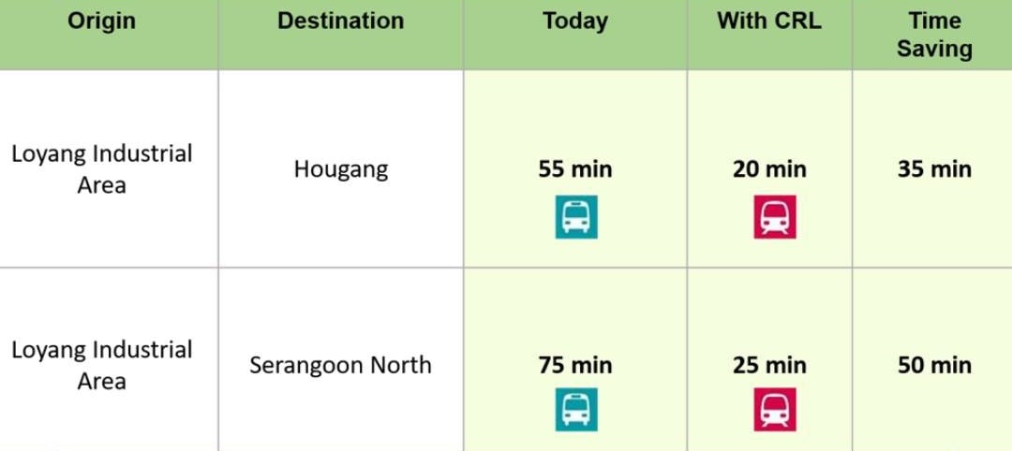The image size is (1012, 451).
Task: Select the 75 min travel time text
Action: pyautogui.click(x=575, y=365)
